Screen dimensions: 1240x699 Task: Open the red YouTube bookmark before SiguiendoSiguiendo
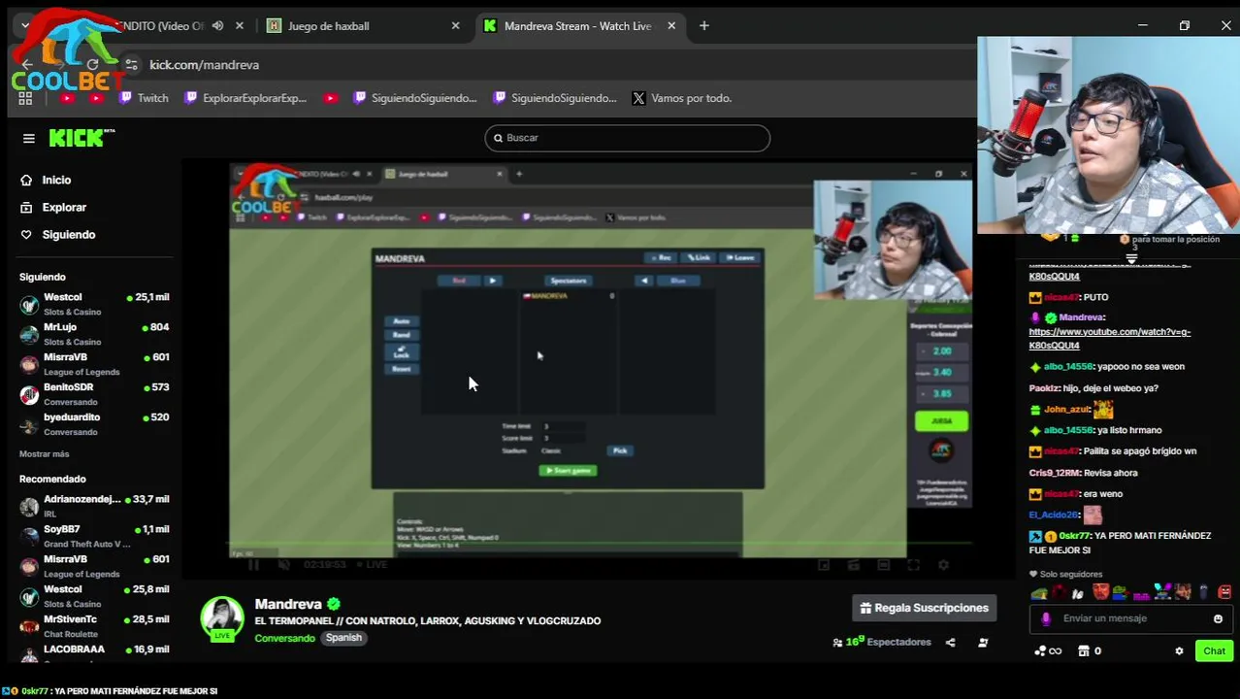click(331, 98)
